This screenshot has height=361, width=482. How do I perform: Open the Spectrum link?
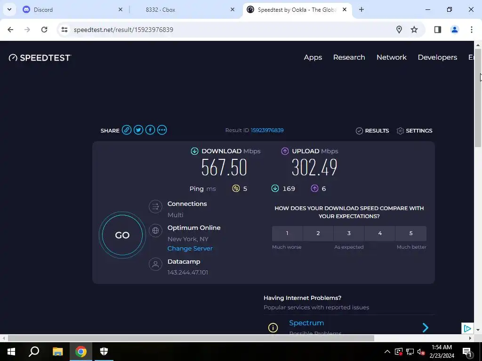coord(306,323)
